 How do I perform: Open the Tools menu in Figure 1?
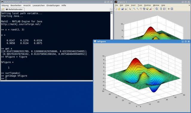140,5
